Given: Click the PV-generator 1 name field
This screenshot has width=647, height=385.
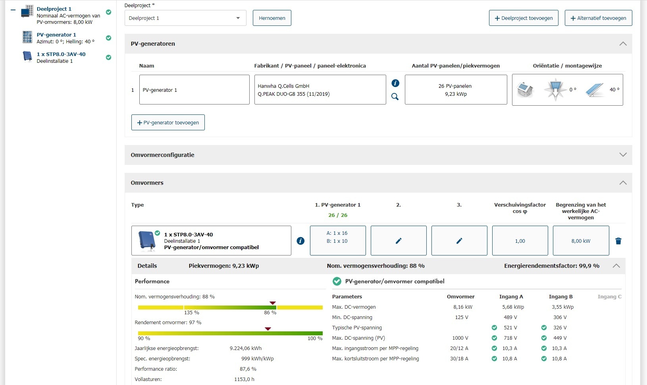Looking at the screenshot, I should (194, 90).
